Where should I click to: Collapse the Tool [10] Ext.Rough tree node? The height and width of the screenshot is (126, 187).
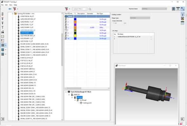(x=66, y=92)
